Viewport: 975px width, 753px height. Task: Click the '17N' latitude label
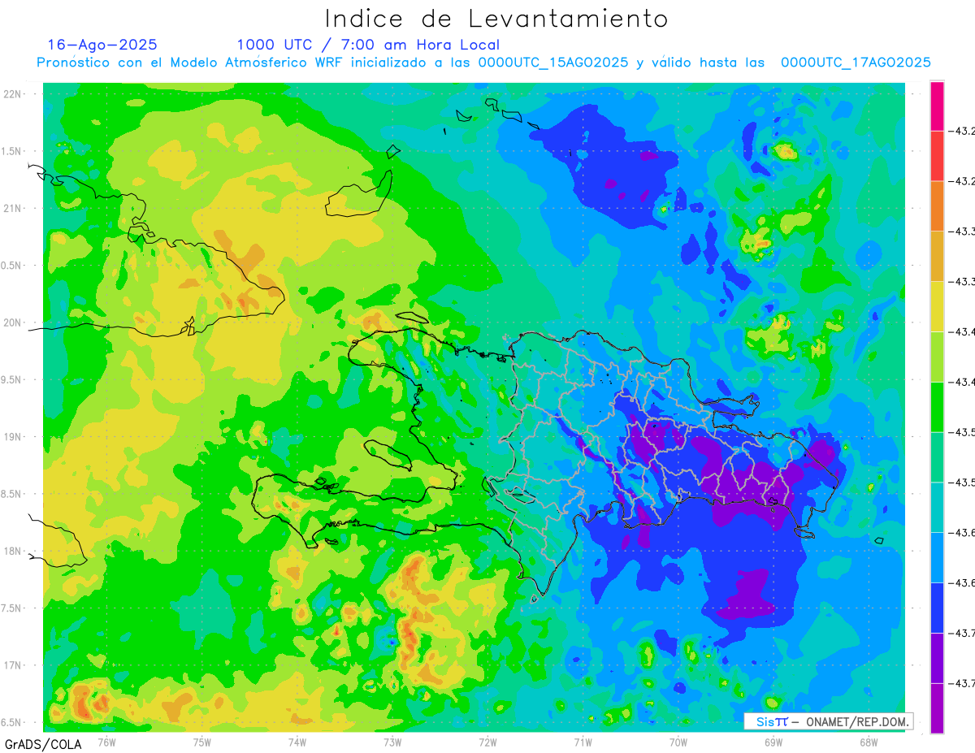coord(12,665)
